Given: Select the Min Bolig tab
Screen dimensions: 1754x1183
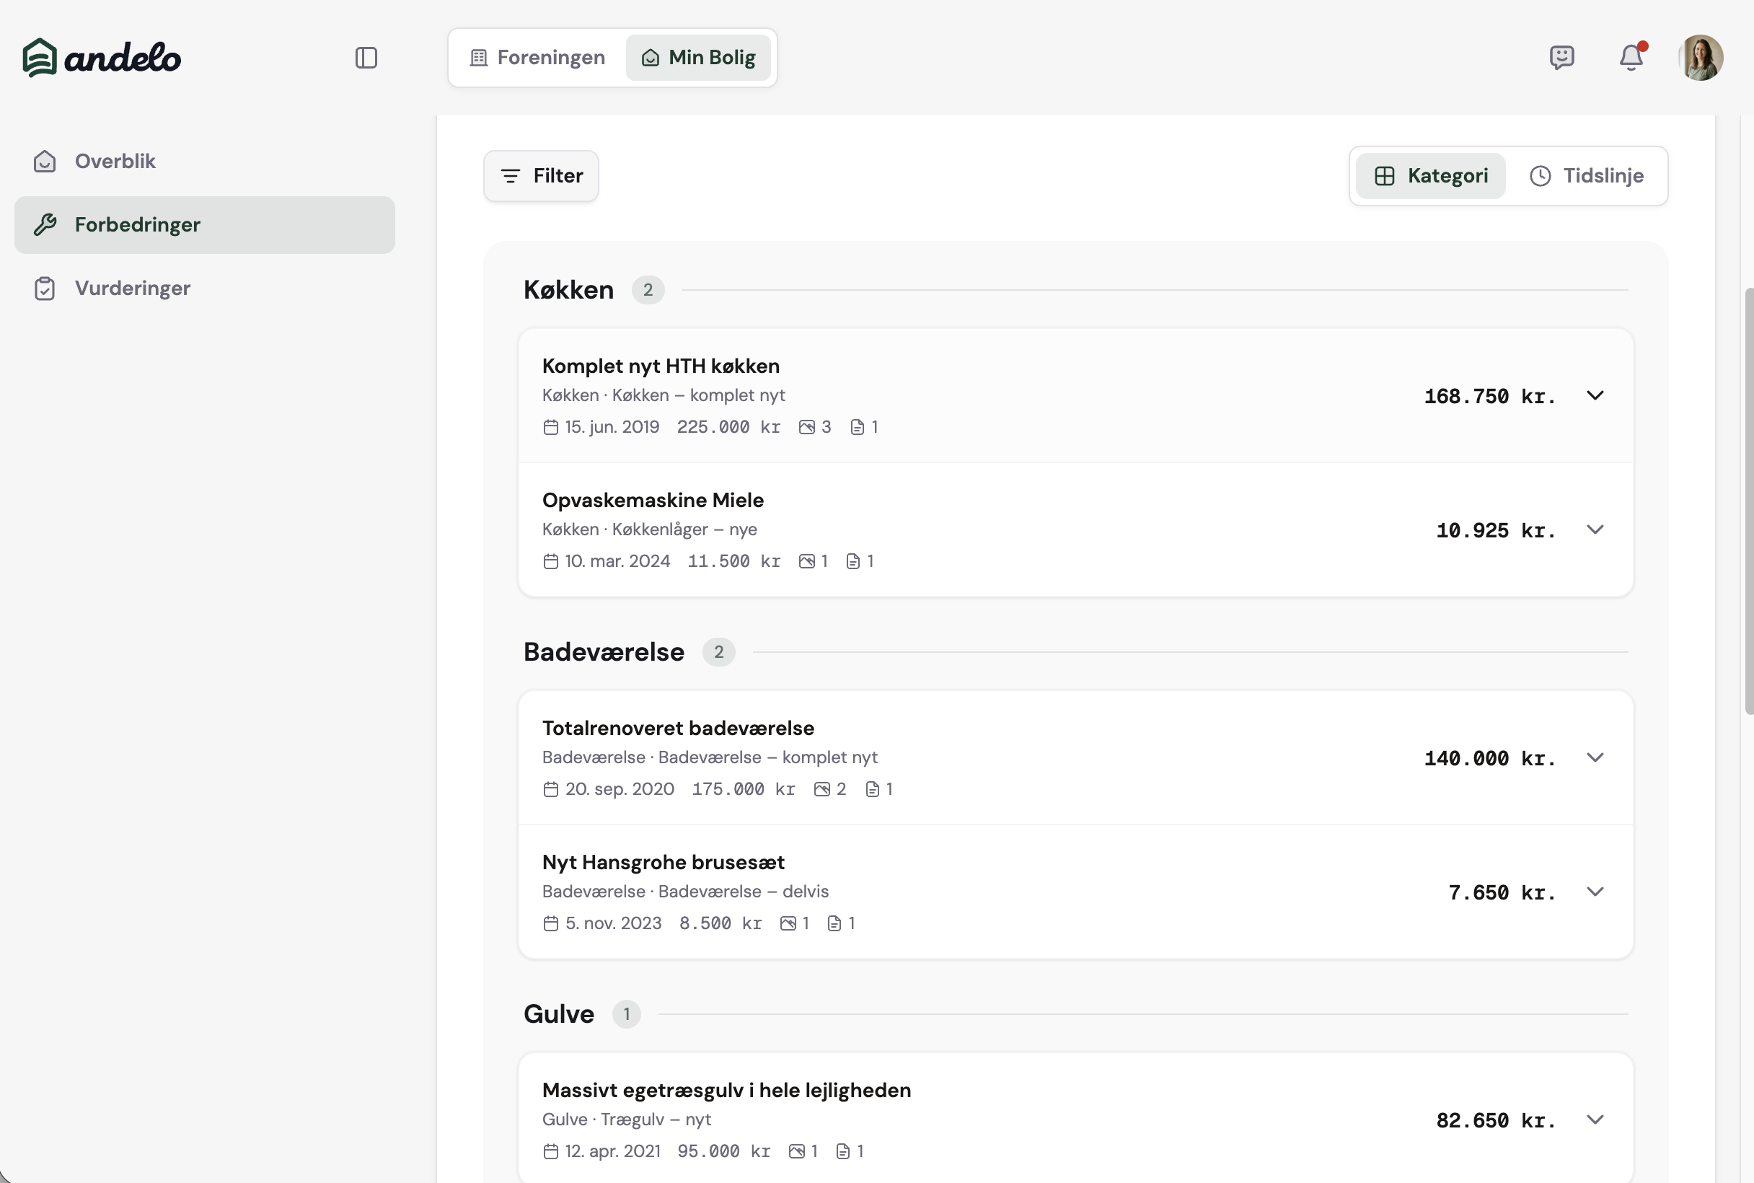Looking at the screenshot, I should (x=698, y=58).
